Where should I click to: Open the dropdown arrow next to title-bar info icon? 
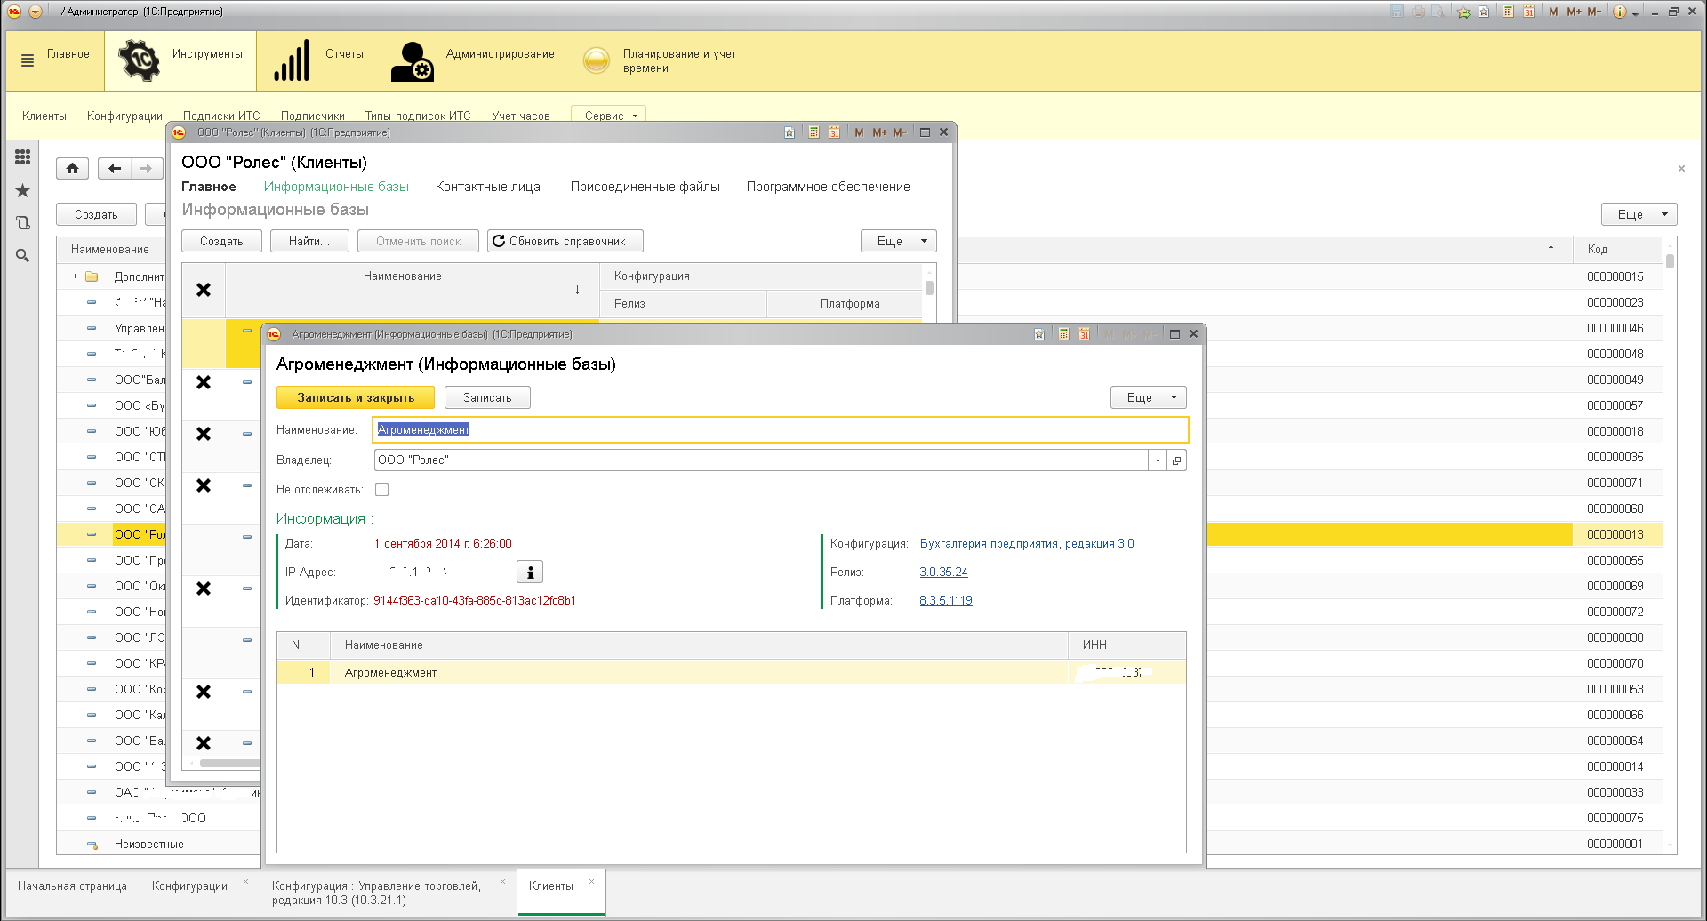pos(1636,12)
